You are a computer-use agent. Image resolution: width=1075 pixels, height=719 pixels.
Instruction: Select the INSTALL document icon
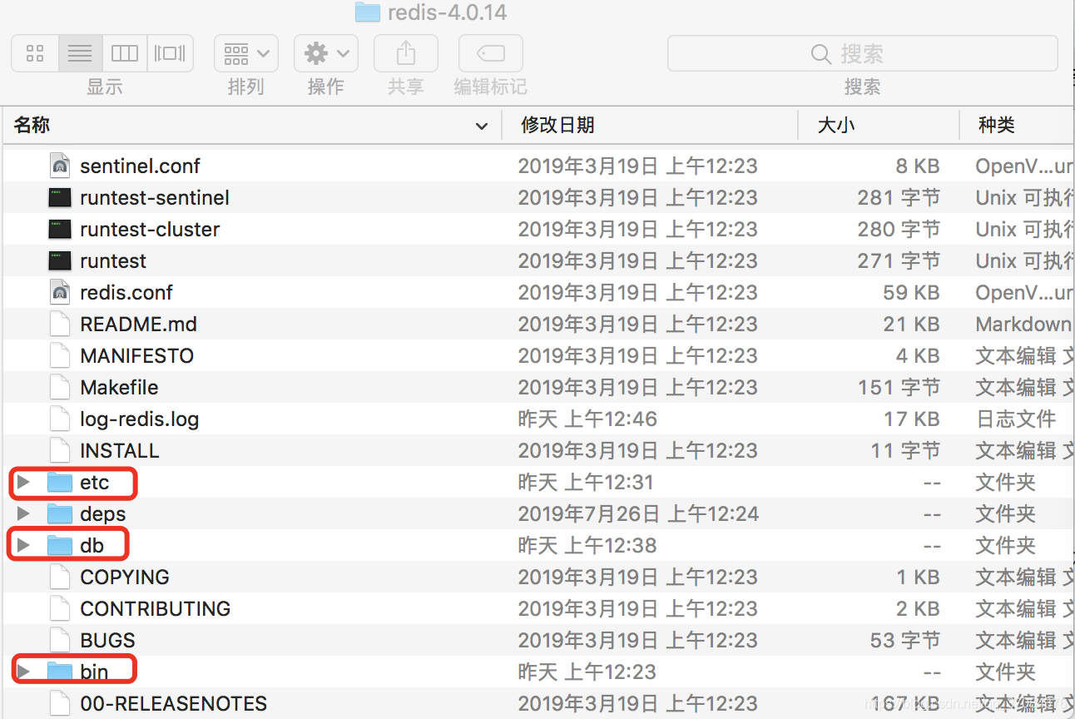pyautogui.click(x=60, y=450)
